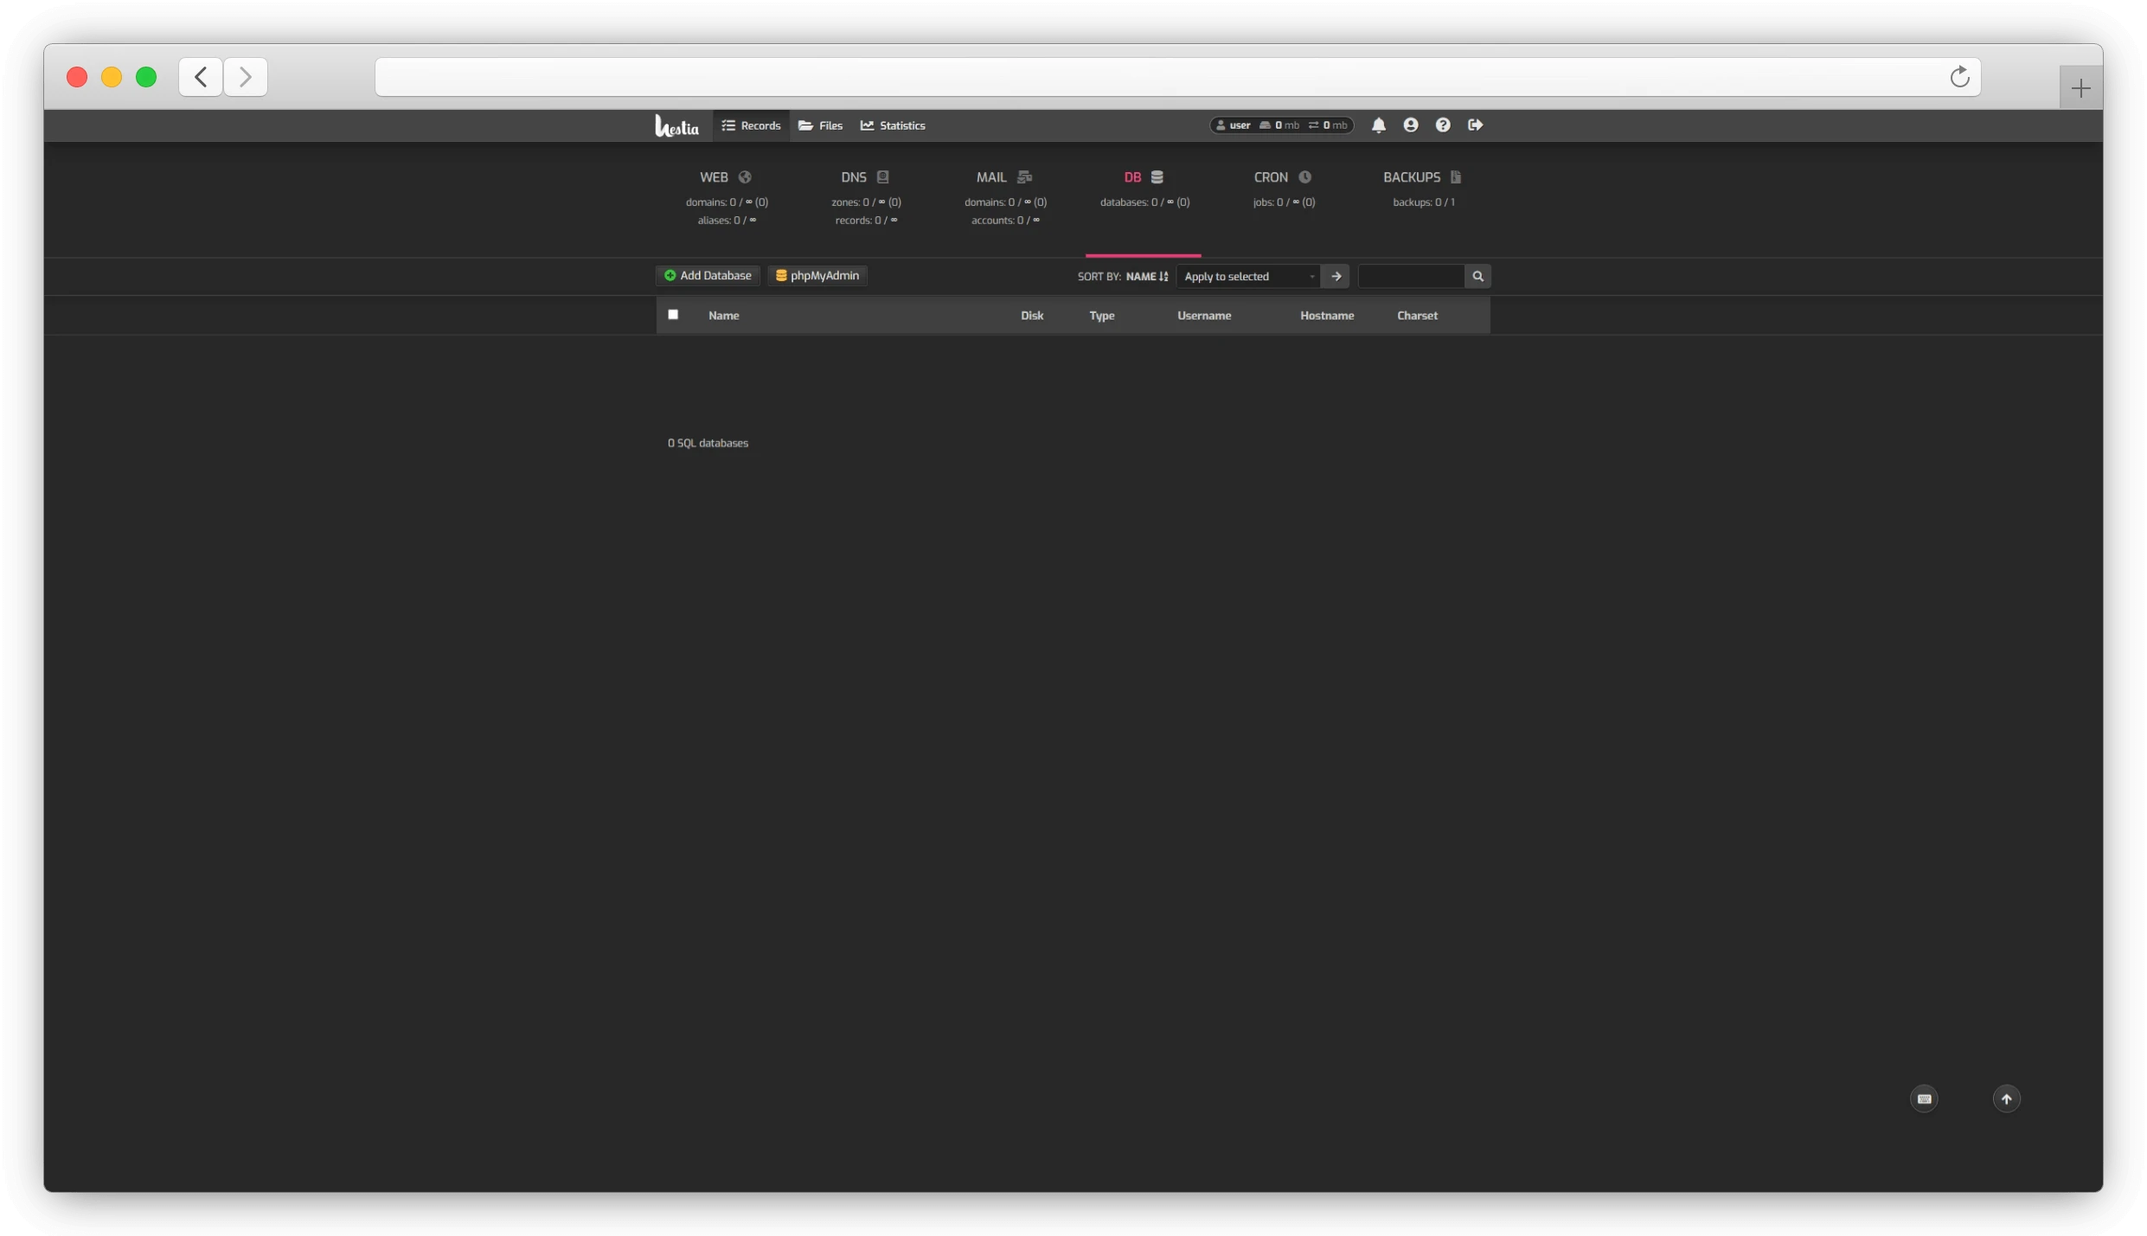2147x1236 pixels.
Task: Open phpMyAdmin
Action: pyautogui.click(x=816, y=275)
